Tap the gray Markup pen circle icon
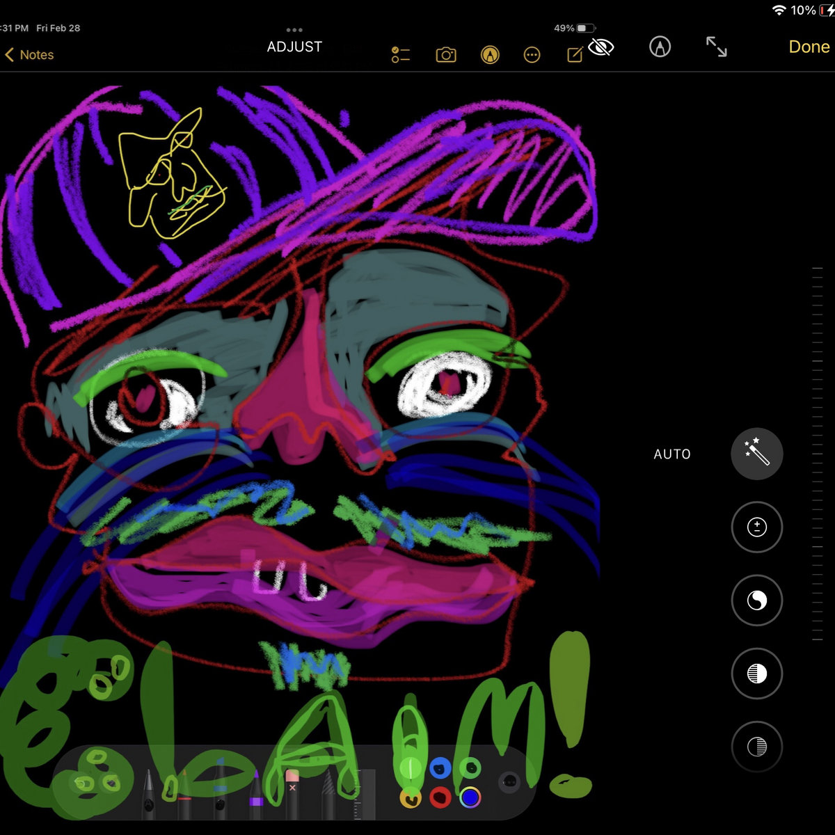 [660, 47]
